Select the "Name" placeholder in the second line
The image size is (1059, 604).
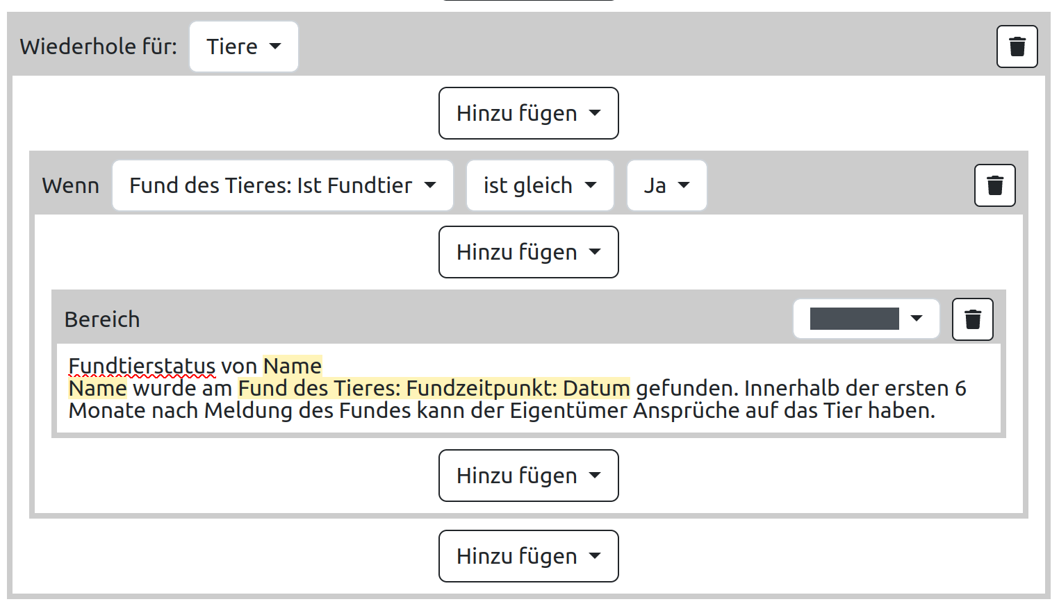pyautogui.click(x=97, y=388)
